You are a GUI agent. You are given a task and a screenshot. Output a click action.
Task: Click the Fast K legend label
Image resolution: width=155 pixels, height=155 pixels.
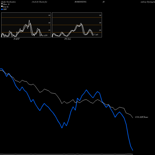point(6,7)
